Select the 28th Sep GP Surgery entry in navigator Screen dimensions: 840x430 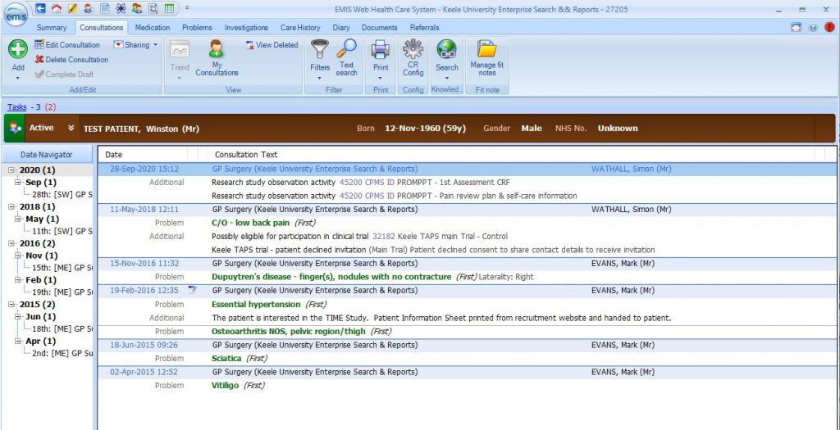coord(62,194)
